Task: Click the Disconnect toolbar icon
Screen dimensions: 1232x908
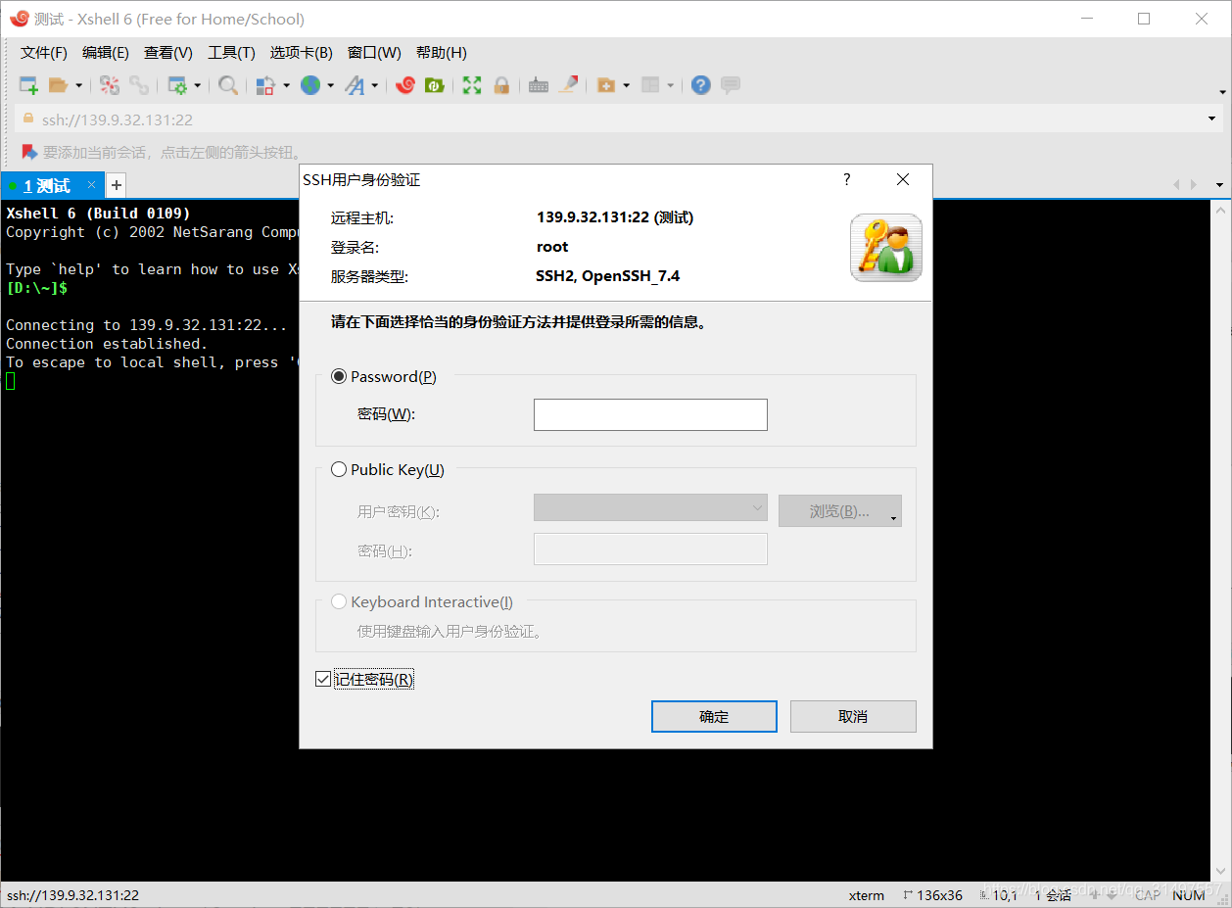Action: click(x=110, y=85)
